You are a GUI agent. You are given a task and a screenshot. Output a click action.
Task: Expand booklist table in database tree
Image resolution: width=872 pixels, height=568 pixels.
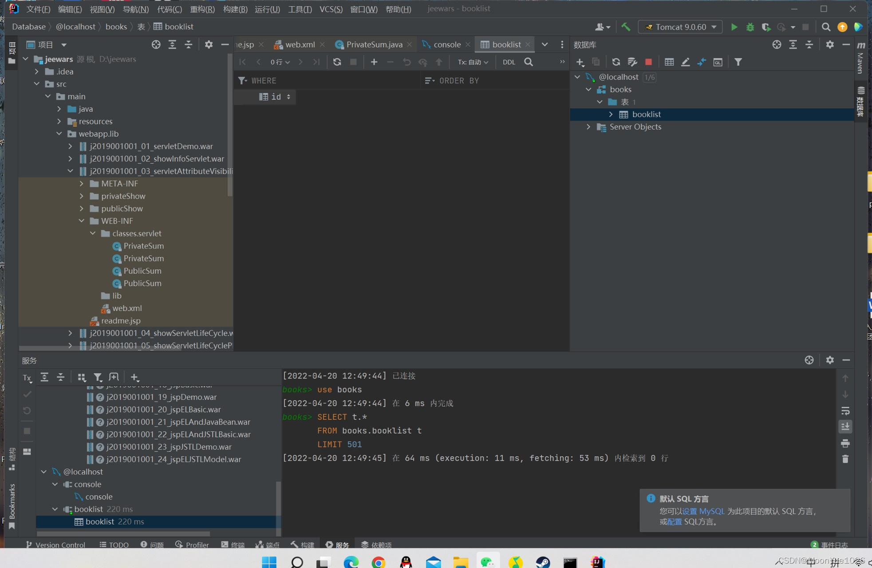point(611,114)
